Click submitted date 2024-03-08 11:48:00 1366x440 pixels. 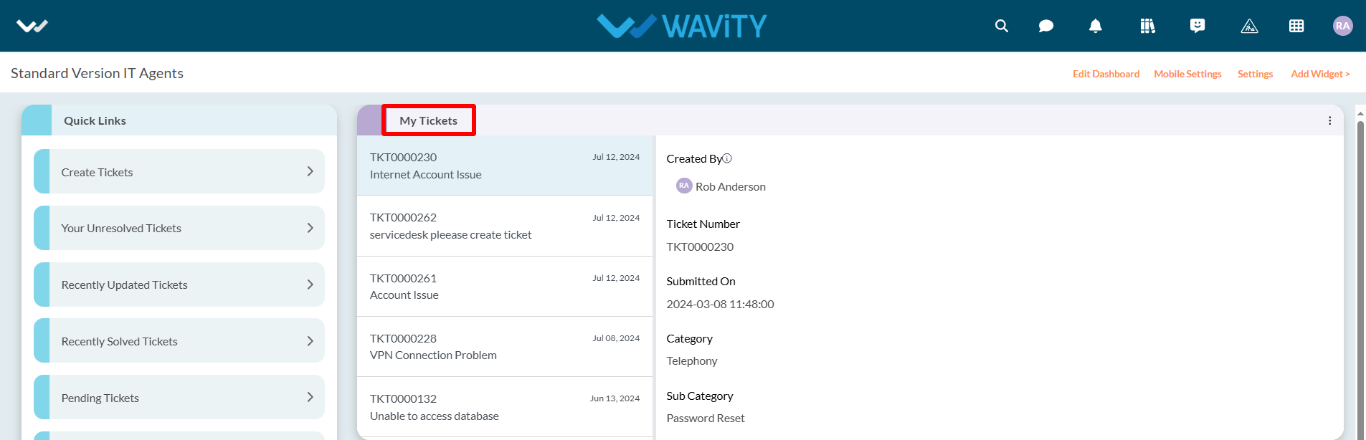coord(720,304)
